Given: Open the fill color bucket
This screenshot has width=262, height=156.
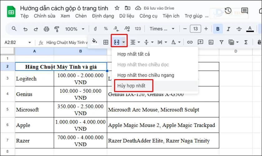Looking at the screenshot, I should click(x=95, y=41).
